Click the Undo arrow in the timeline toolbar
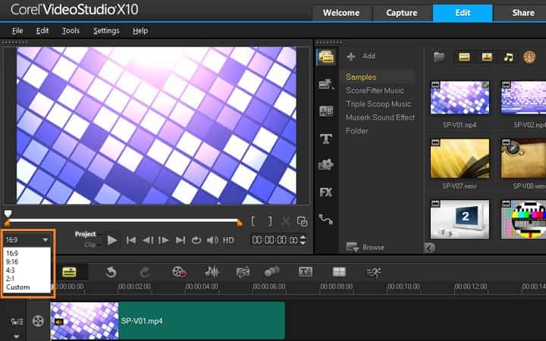The width and height of the screenshot is (546, 341). coord(111,271)
